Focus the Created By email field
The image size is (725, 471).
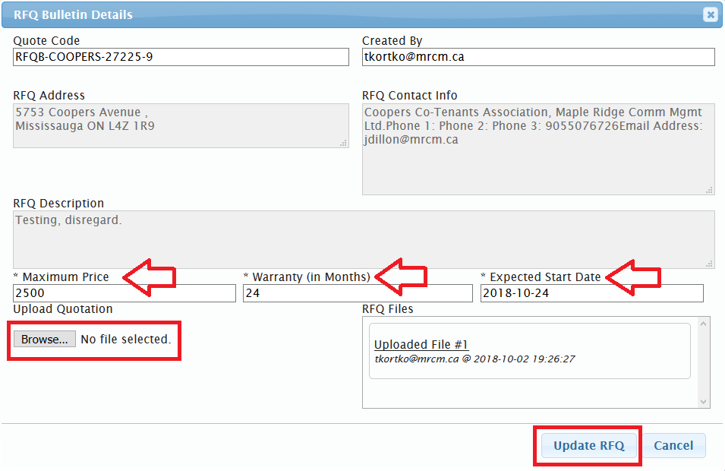(537, 57)
